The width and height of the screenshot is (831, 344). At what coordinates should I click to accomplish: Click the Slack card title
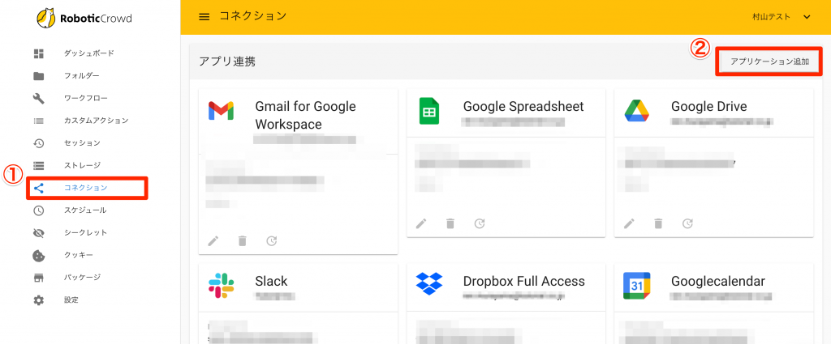(271, 281)
